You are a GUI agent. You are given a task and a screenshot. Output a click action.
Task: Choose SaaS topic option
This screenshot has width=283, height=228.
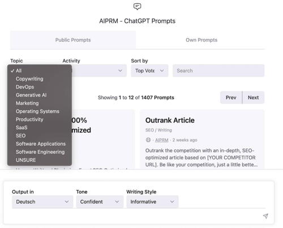click(40, 128)
